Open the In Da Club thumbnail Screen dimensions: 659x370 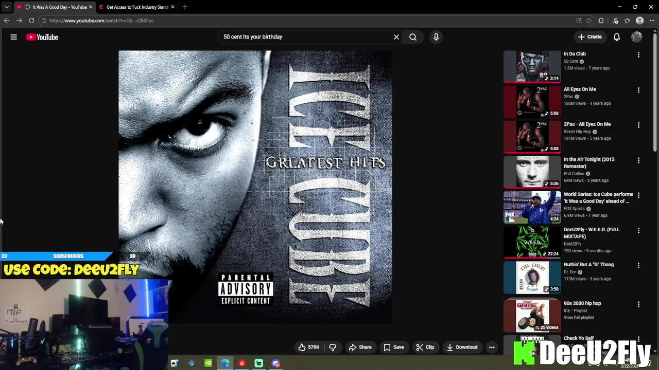(532, 66)
